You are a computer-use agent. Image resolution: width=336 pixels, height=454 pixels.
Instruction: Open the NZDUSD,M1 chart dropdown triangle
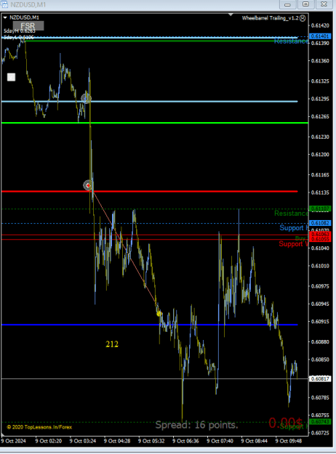point(5,17)
